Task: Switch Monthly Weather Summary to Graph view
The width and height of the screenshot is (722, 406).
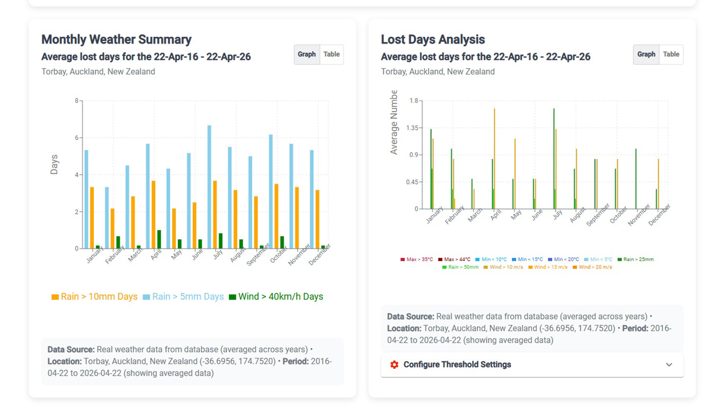Action: [x=307, y=54]
